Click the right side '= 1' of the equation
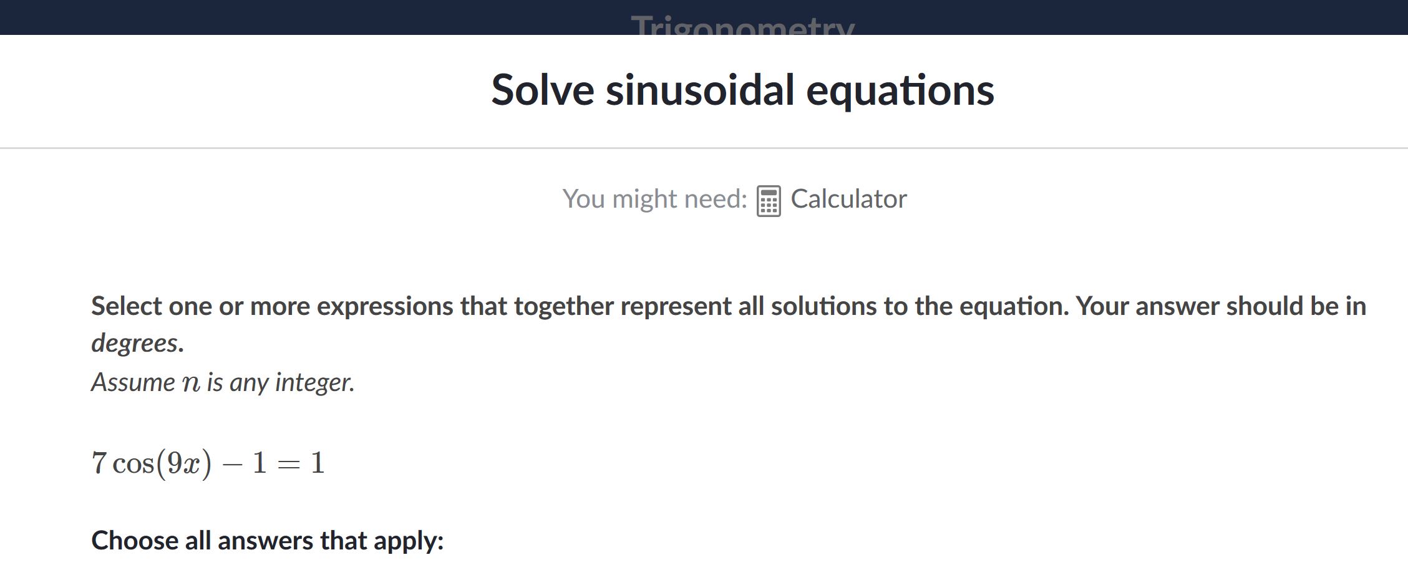The height and width of the screenshot is (575, 1408). (301, 463)
